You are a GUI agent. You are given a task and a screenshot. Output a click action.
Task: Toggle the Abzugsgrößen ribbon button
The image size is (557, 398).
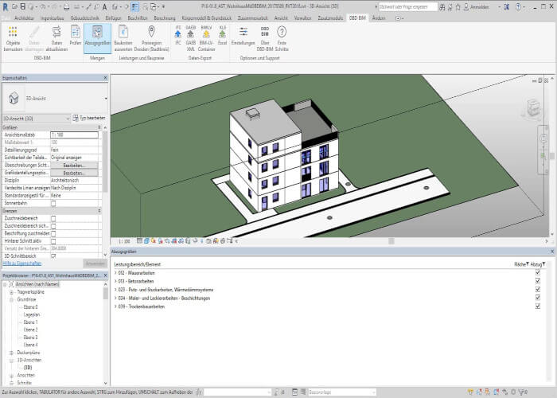coord(97,38)
